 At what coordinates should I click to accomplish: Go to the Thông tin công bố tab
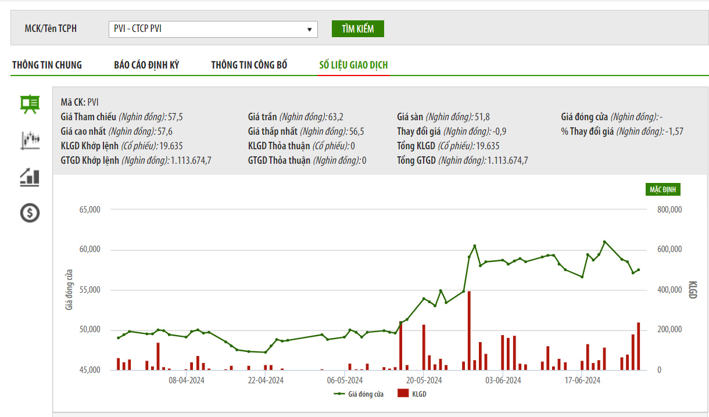tap(249, 65)
